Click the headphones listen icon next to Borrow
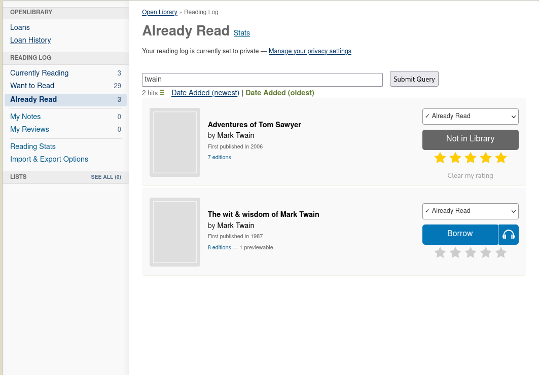Viewport: 539px width, 375px height. 509,235
